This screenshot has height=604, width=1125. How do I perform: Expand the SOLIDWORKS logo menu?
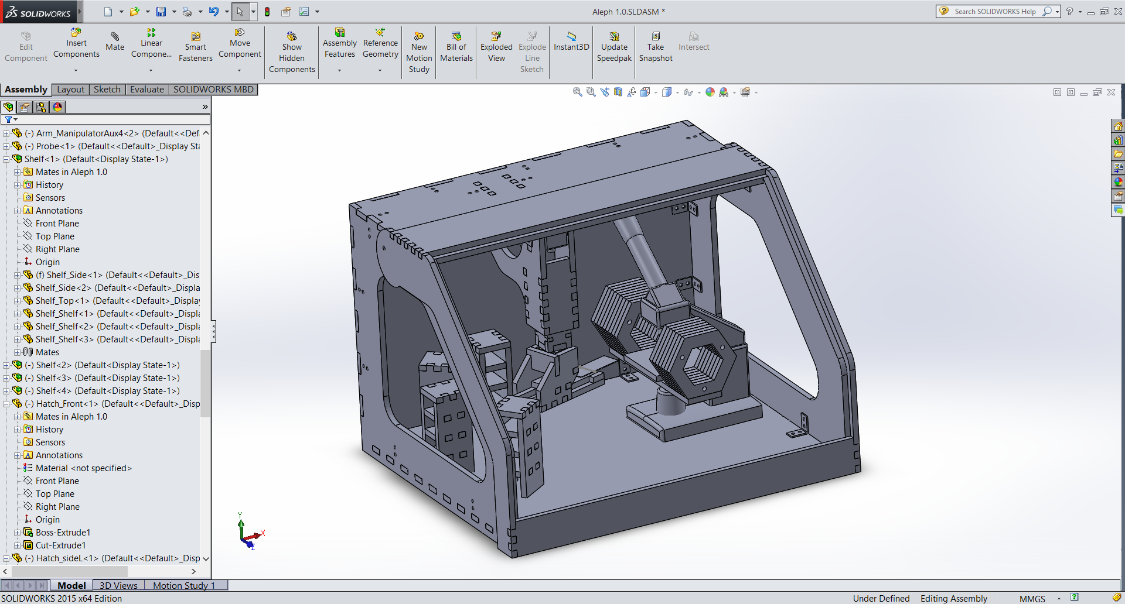pos(80,12)
